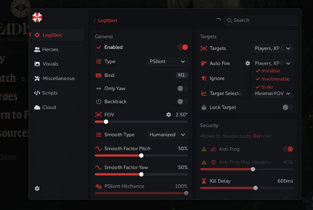Turn on the Only Yaw toggle
Viewport: 313px width, 210px height.
pyautogui.click(x=183, y=88)
